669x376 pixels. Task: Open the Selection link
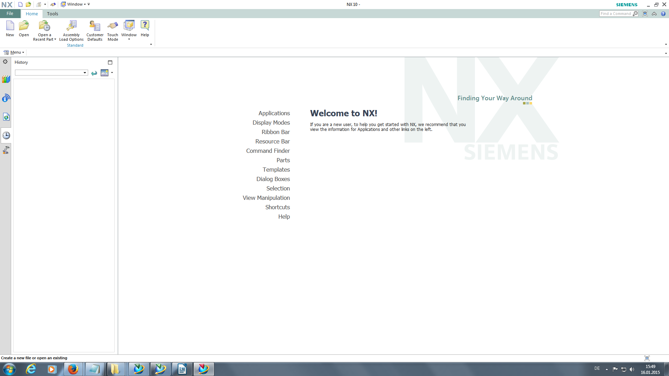[x=278, y=188]
